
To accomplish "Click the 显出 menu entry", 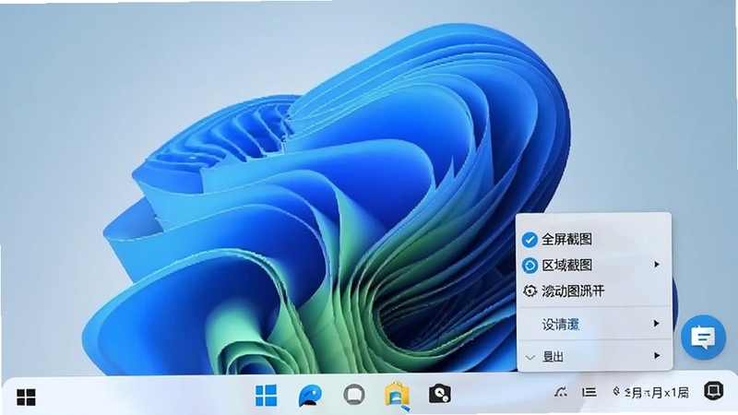I will pyautogui.click(x=594, y=356).
